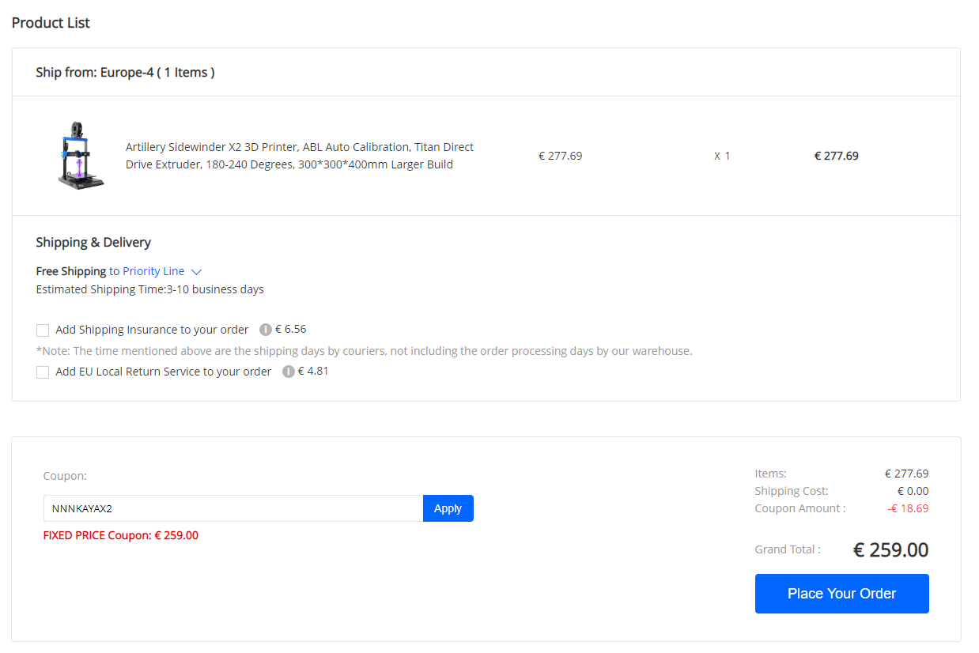
Task: Focus the coupon code input field
Action: pos(233,508)
